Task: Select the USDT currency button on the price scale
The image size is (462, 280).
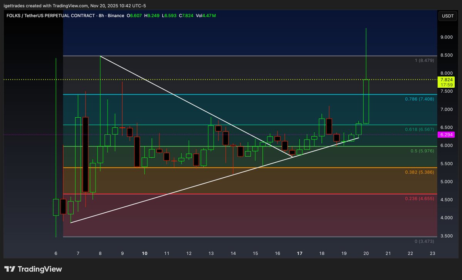Action: 447,16
